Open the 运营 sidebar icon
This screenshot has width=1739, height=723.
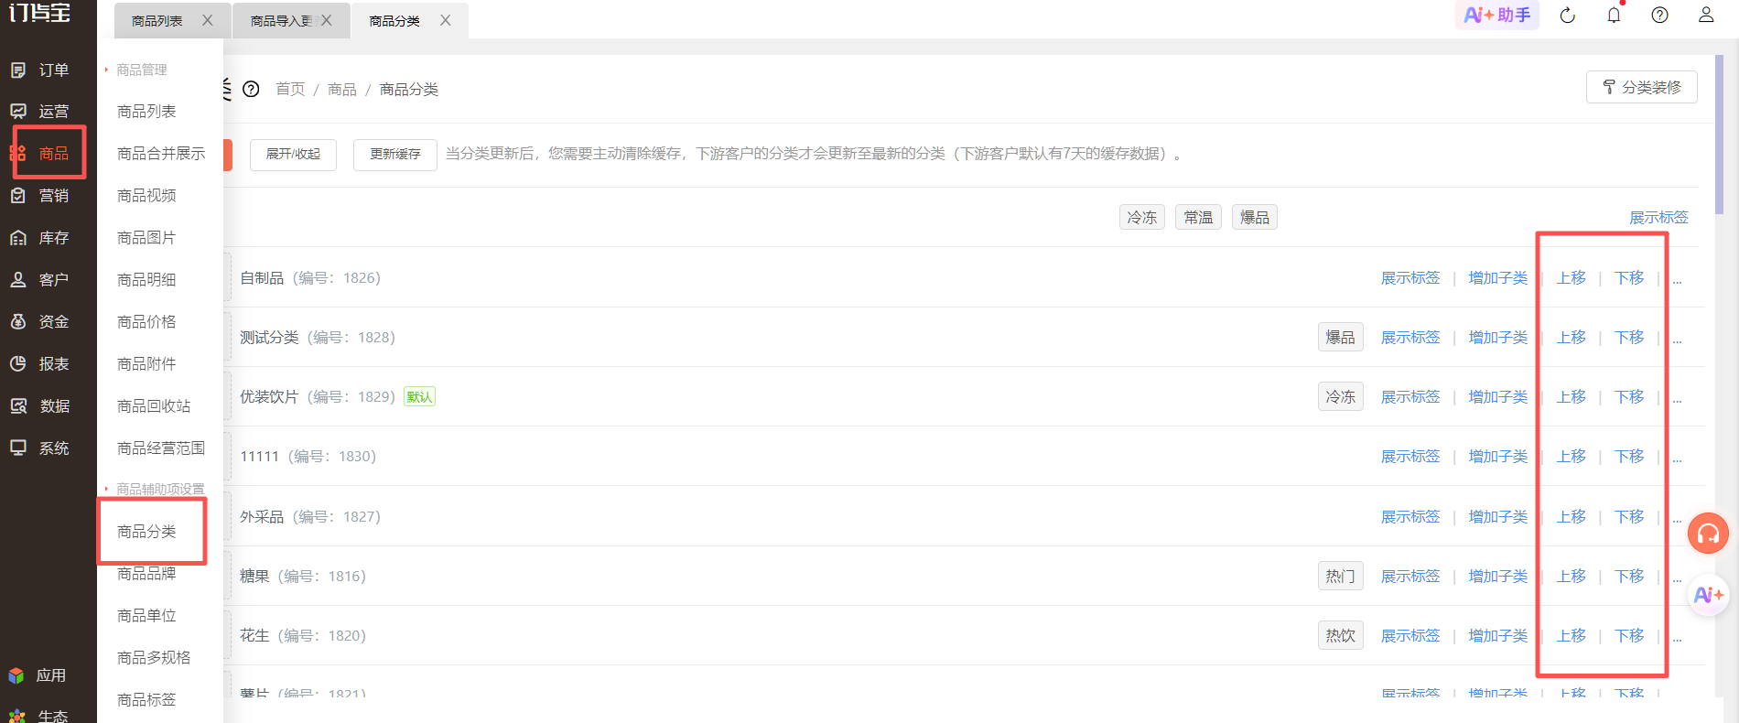pyautogui.click(x=18, y=112)
